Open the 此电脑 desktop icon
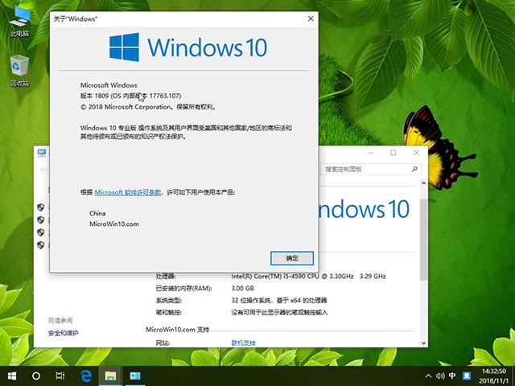515x386 pixels. pos(19,22)
